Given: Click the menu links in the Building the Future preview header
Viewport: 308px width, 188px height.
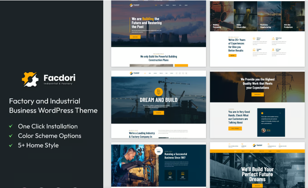Looking at the screenshot, I should (x=171, y=5).
